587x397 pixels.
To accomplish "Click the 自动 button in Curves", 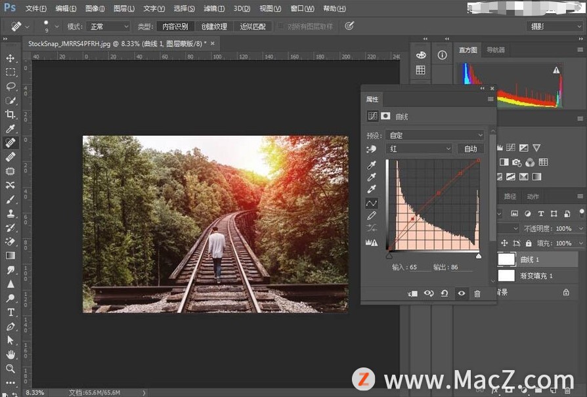I will [x=471, y=149].
